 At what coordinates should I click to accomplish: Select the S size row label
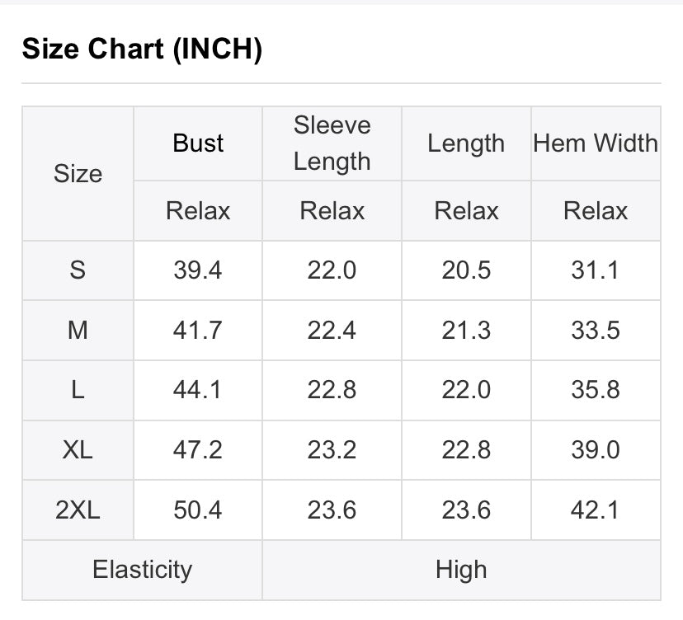point(78,270)
